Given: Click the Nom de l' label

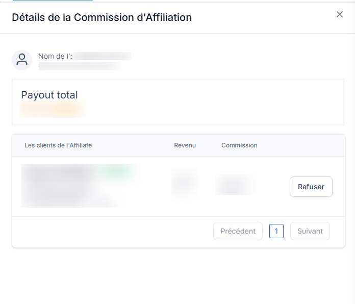Looking at the screenshot, I should pyautogui.click(x=55, y=56).
